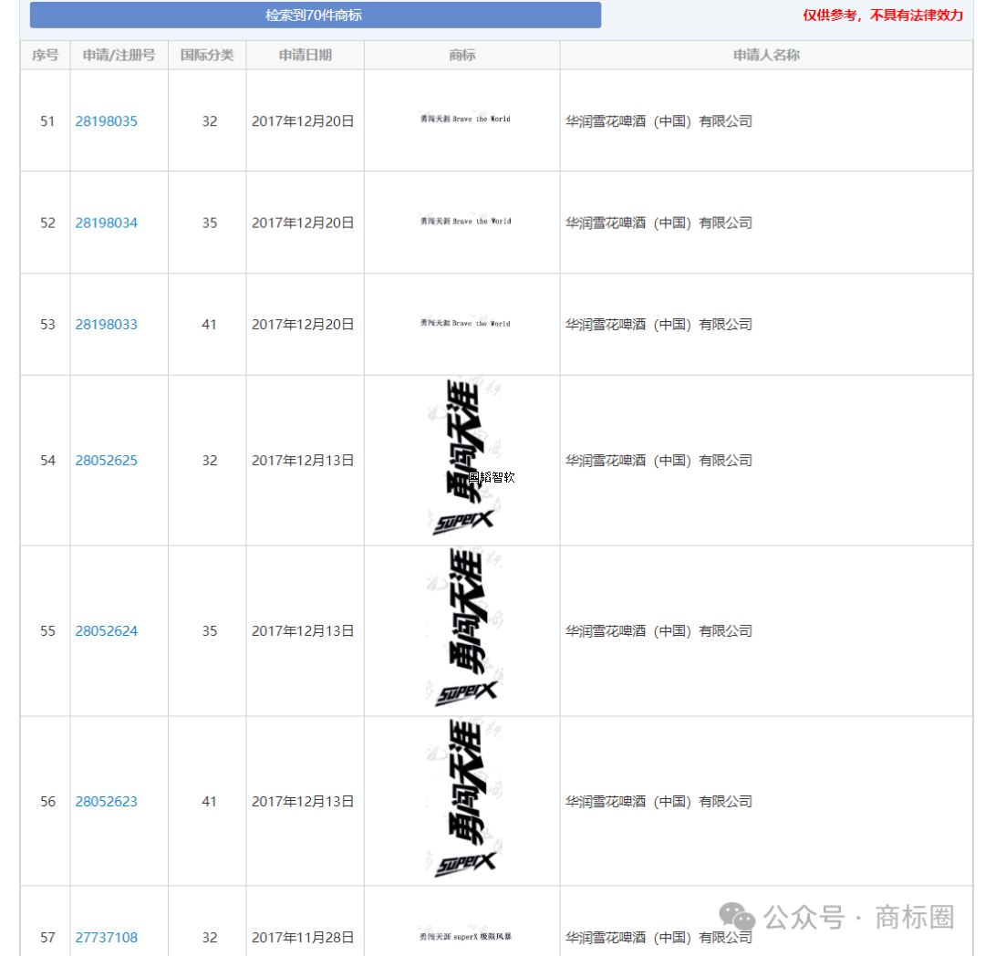985x956 pixels.
Task: Click class 32 in row 54
Action: 209,461
